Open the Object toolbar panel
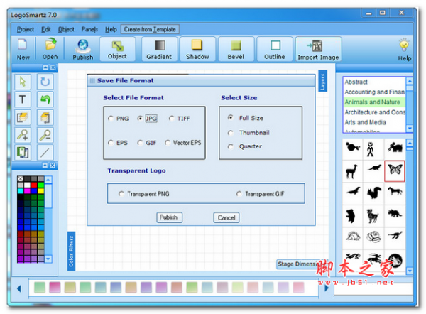The image size is (426, 314). pos(117,49)
